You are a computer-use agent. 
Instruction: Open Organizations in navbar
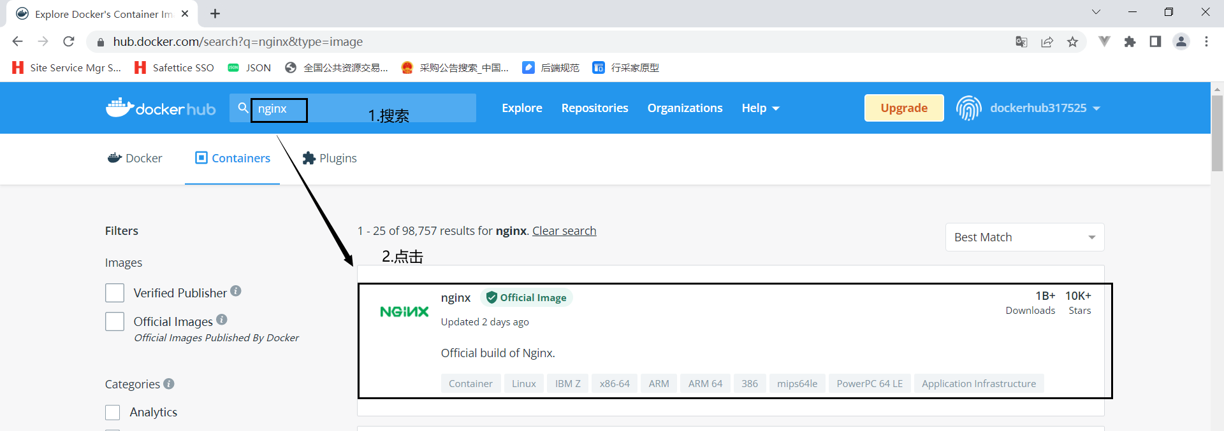point(685,108)
